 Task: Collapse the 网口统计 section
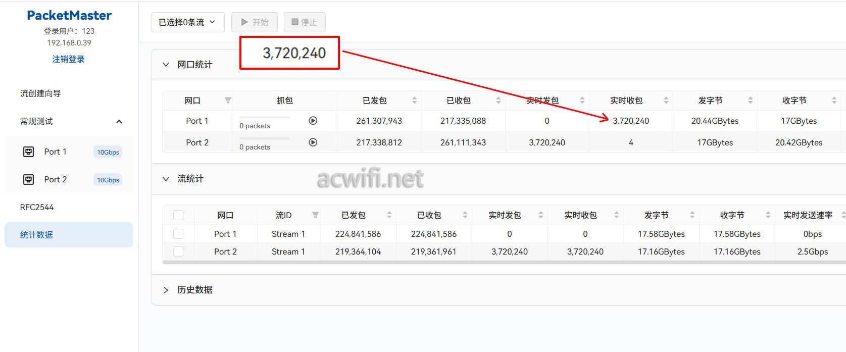166,65
